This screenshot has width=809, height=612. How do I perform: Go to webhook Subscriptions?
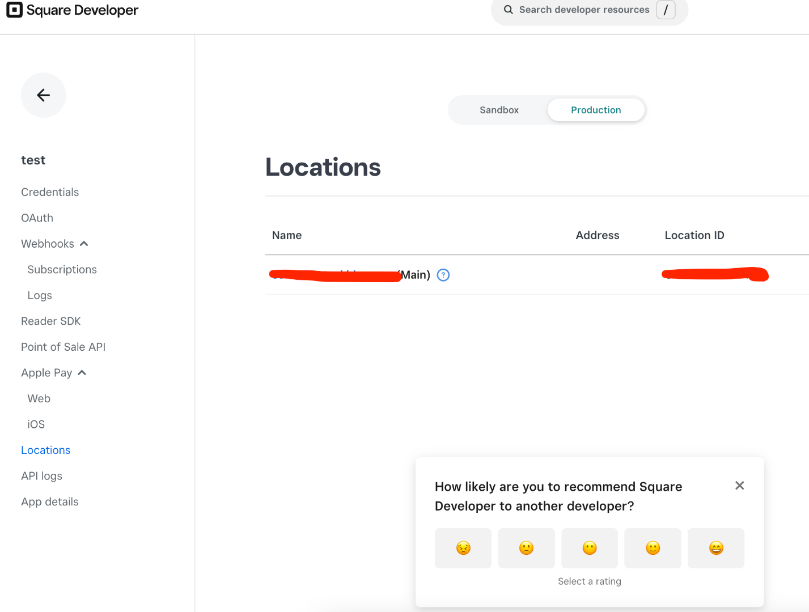(x=62, y=270)
